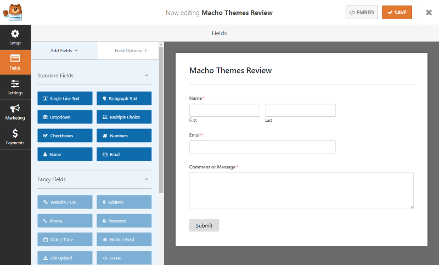Click the Last name input
Image resolution: width=439 pixels, height=265 pixels.
coord(300,110)
